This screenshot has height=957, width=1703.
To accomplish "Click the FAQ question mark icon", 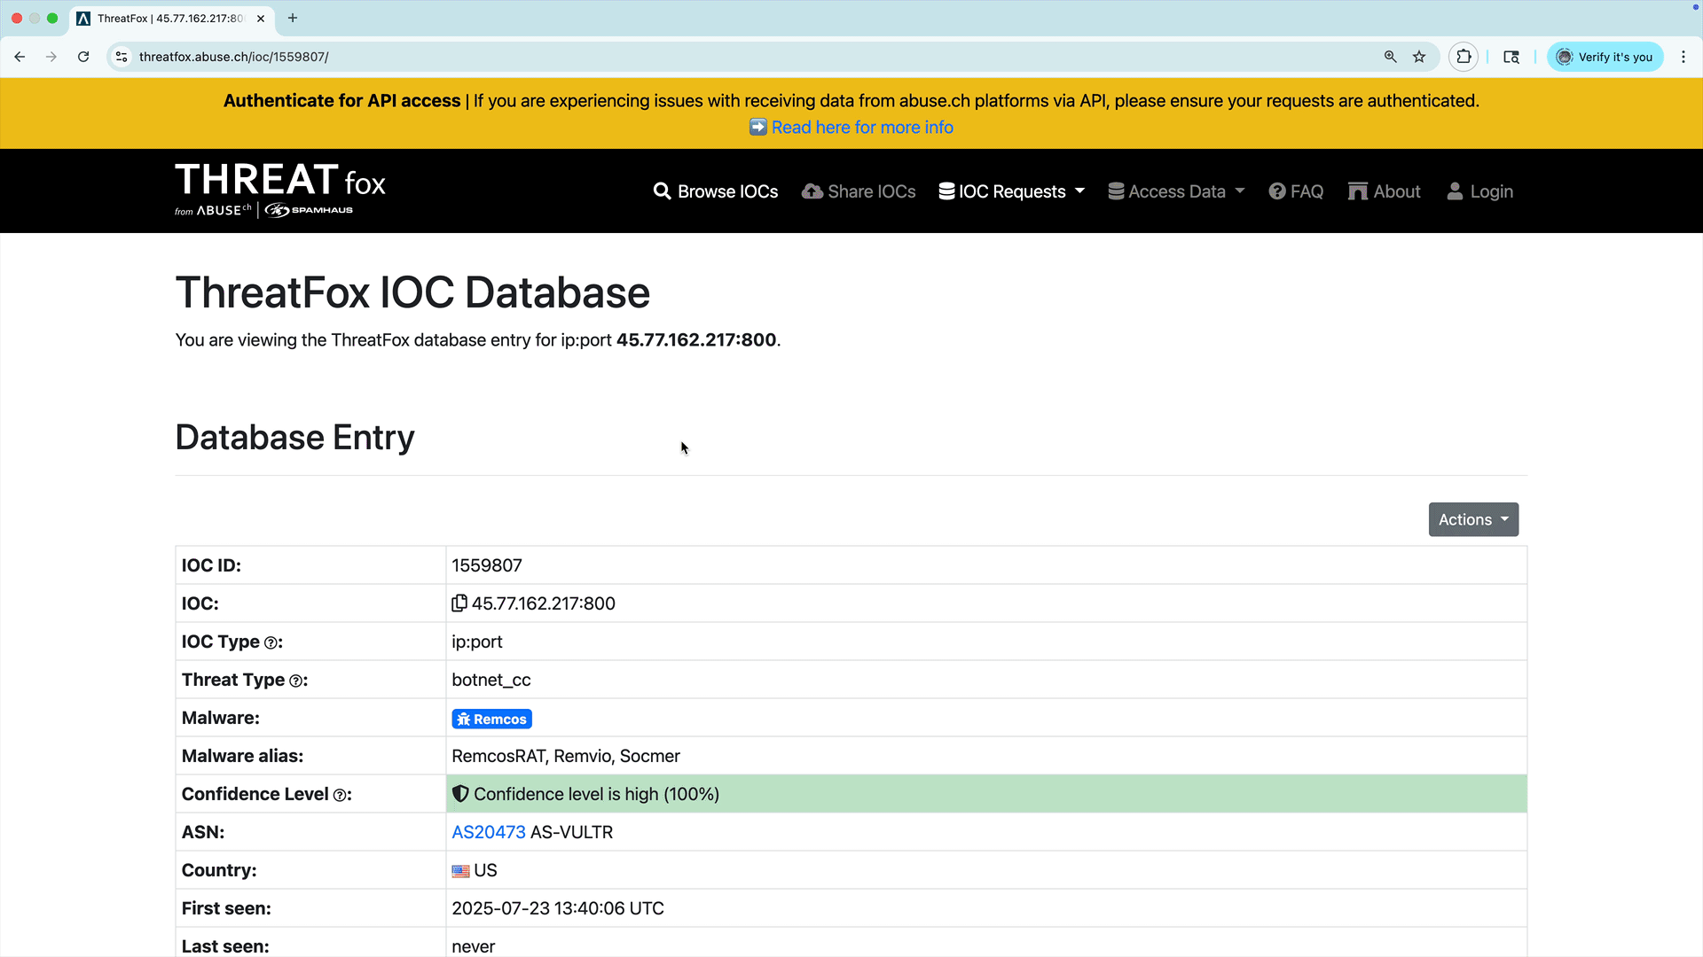I will 1277,191.
